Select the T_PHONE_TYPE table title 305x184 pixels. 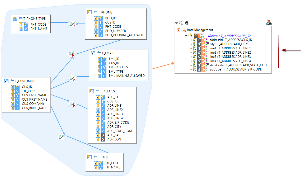(x=34, y=18)
